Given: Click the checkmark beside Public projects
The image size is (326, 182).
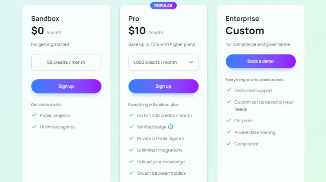Looking at the screenshot, I should [34, 115].
